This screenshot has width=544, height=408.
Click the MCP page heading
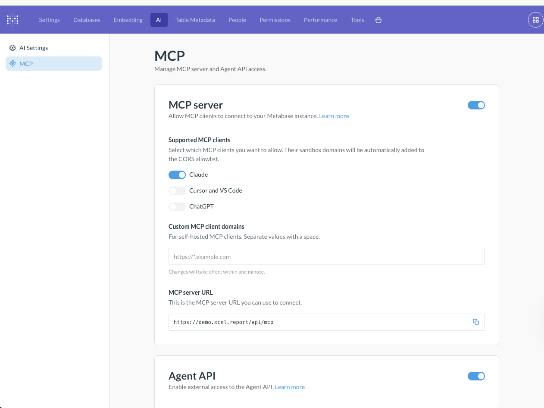pos(170,56)
